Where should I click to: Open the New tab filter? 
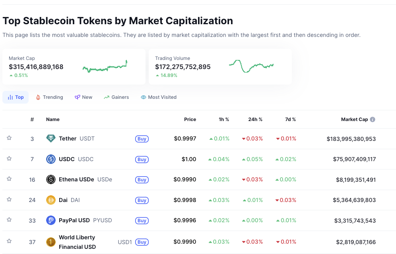point(83,97)
